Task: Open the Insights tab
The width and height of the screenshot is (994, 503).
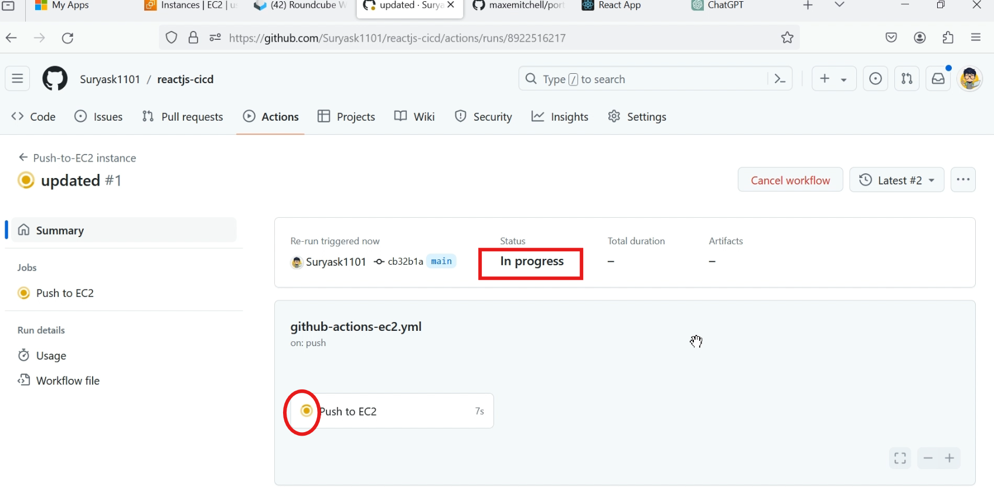Action: point(560,117)
